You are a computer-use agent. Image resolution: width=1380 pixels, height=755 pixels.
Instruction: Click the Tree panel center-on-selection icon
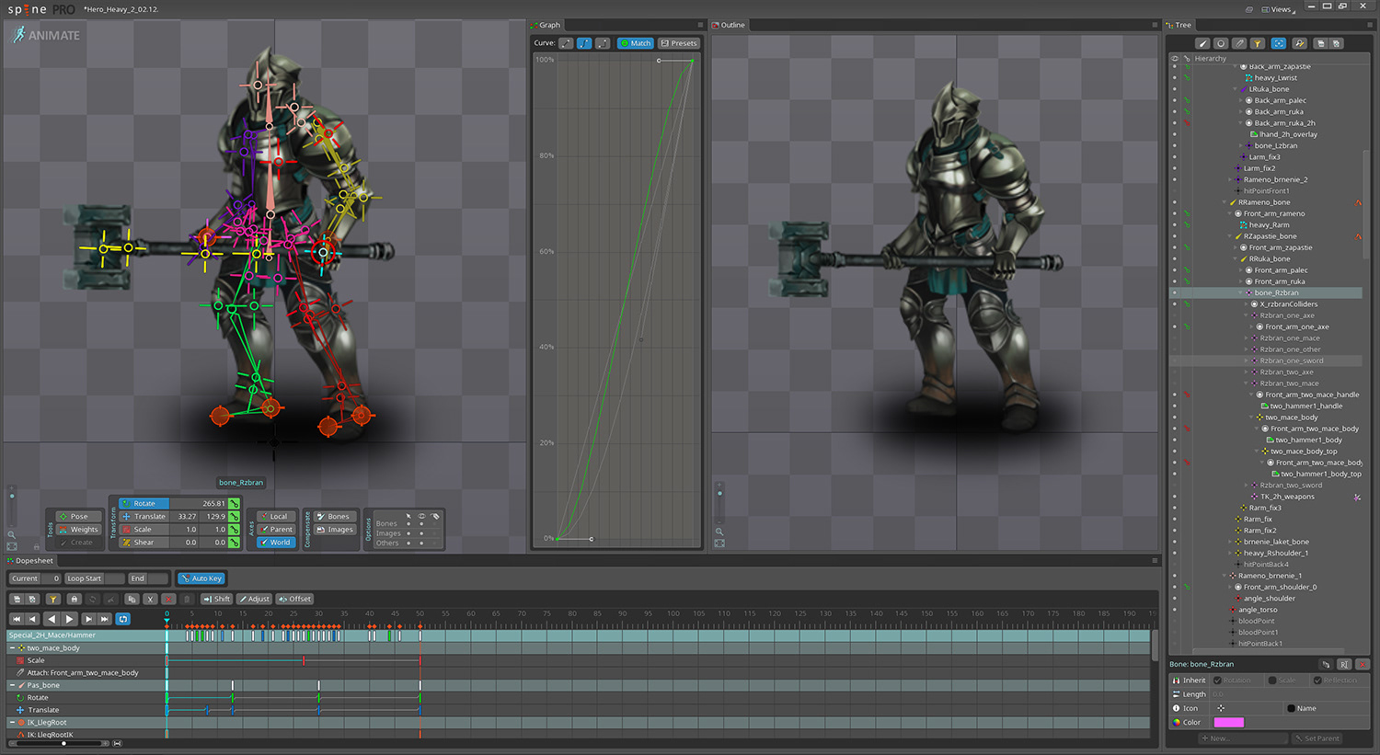pyautogui.click(x=1278, y=43)
